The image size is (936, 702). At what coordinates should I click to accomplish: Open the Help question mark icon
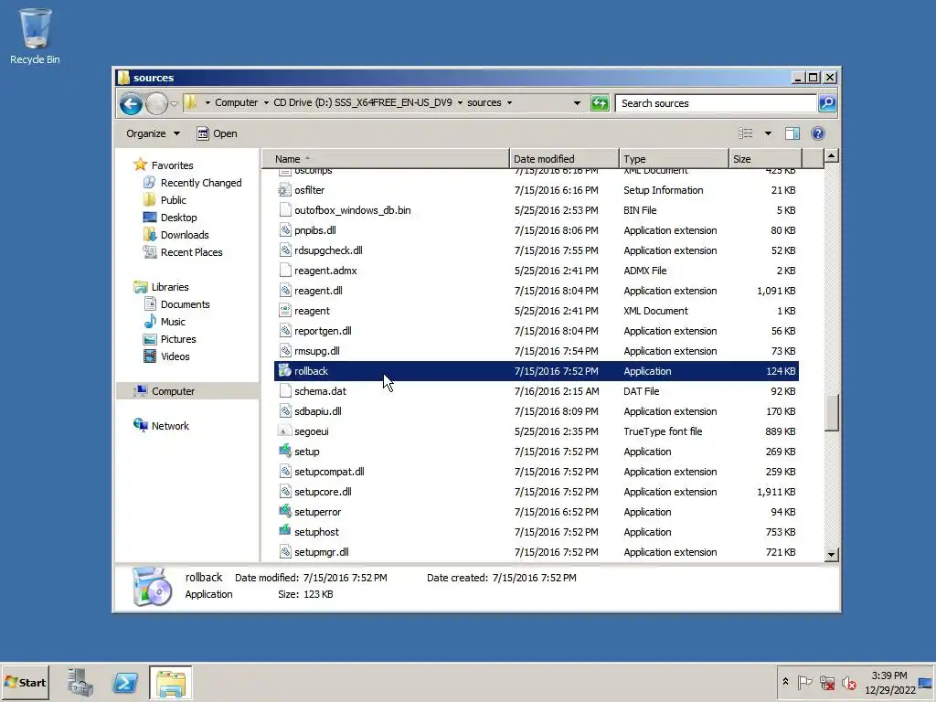pyautogui.click(x=818, y=133)
